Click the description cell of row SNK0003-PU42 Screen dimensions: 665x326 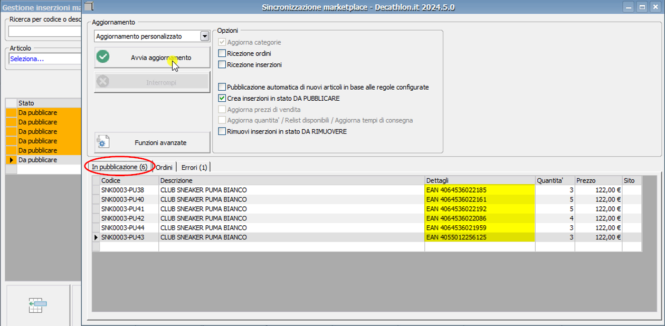click(292, 218)
